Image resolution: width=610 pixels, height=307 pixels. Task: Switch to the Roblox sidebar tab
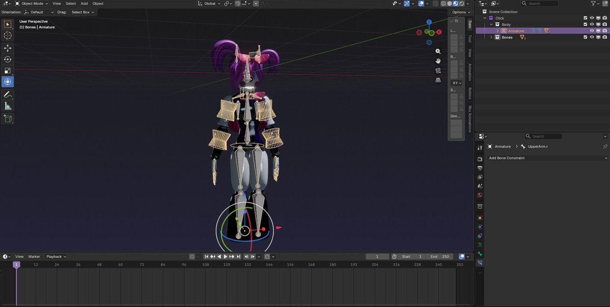click(470, 93)
